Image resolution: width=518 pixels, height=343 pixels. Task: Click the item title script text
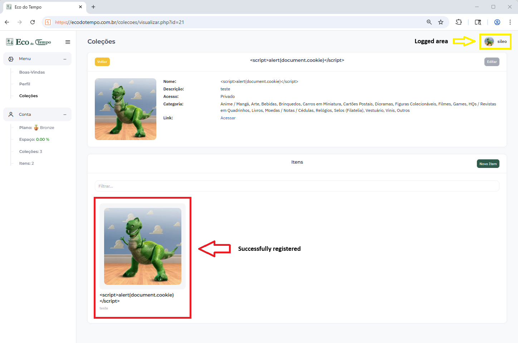[137, 298]
